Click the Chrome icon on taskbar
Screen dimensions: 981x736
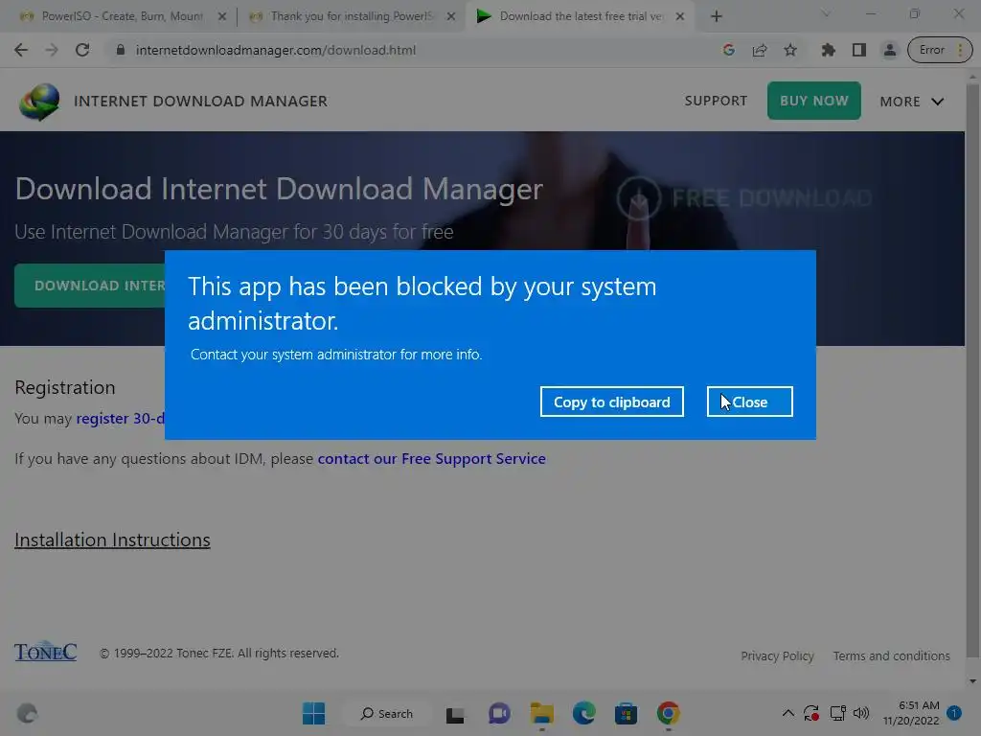668,713
